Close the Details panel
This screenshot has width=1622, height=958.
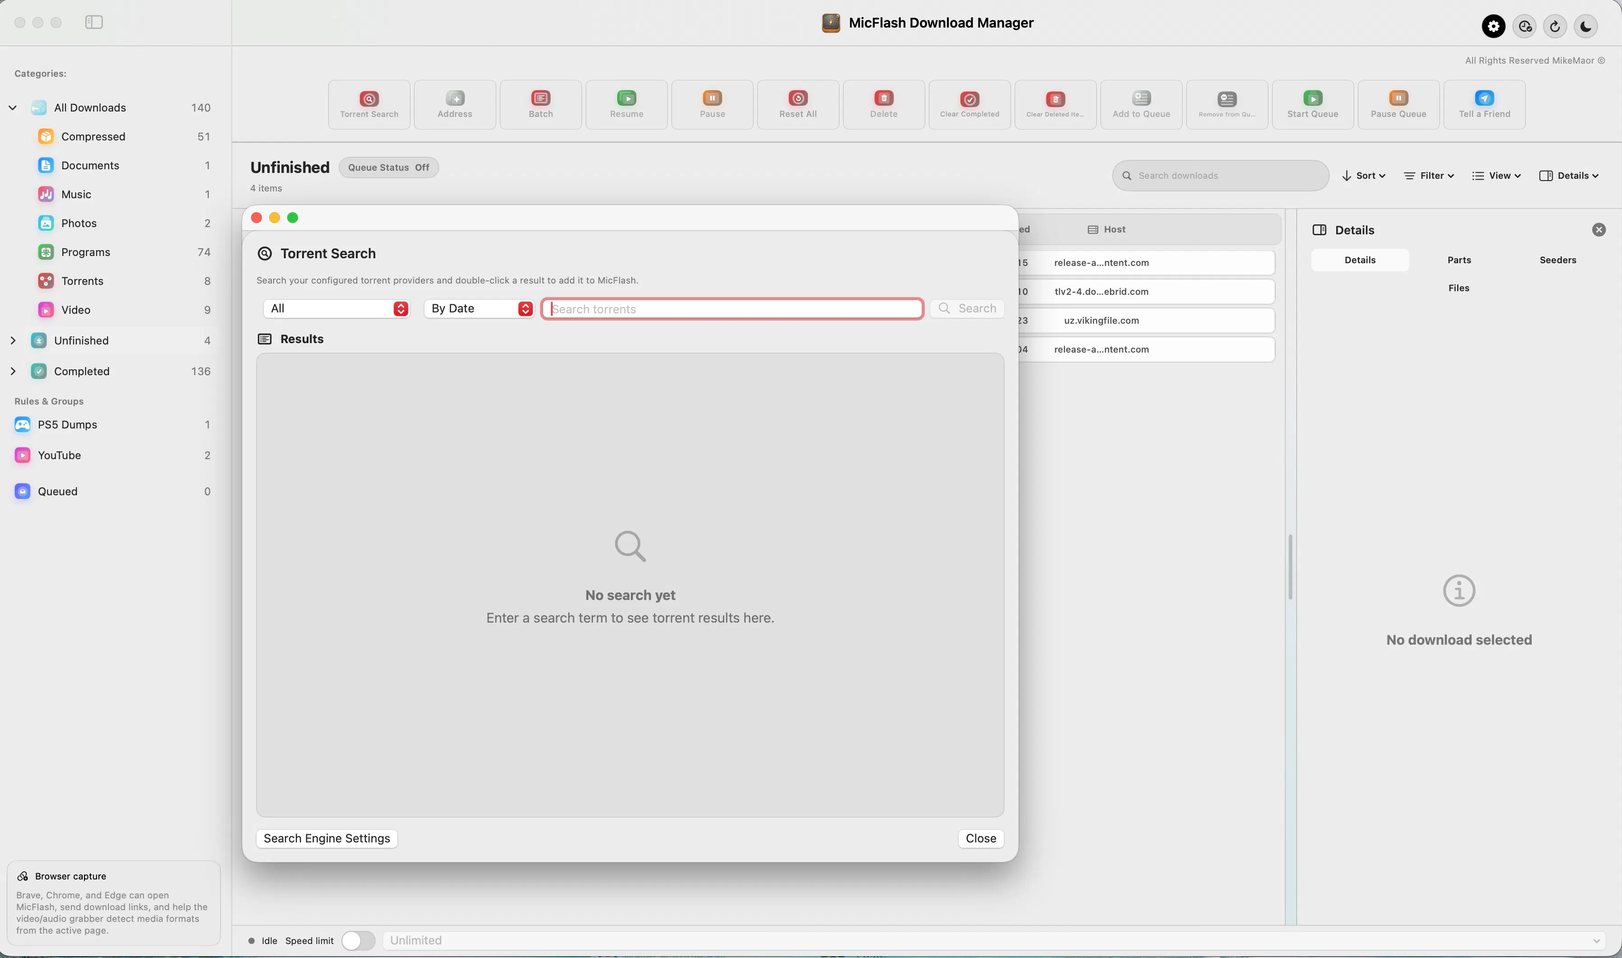[1599, 230]
